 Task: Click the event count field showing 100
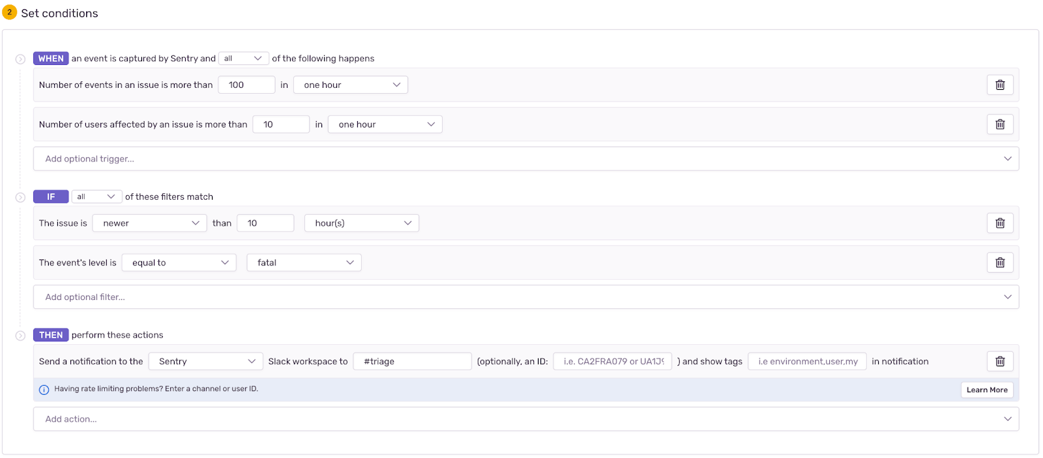coord(246,85)
